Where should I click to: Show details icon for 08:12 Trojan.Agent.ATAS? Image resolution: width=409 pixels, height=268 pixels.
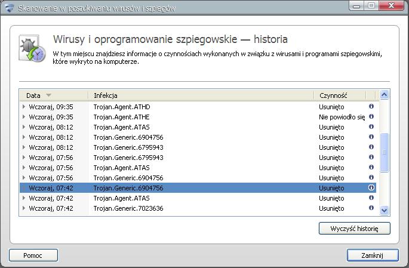pos(371,127)
